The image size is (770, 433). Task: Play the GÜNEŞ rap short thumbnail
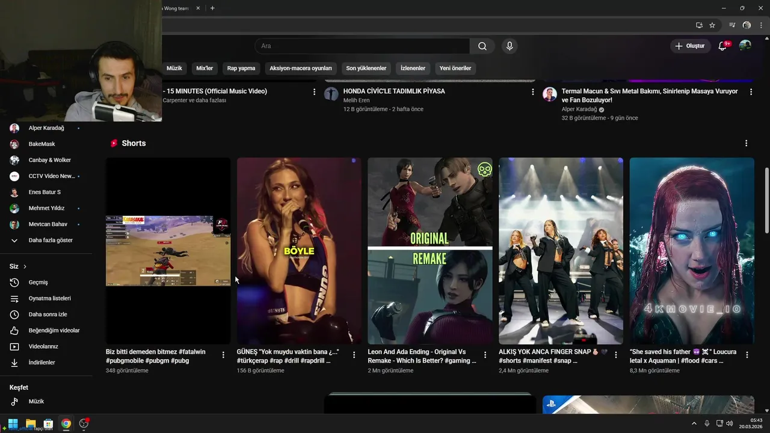(x=299, y=251)
